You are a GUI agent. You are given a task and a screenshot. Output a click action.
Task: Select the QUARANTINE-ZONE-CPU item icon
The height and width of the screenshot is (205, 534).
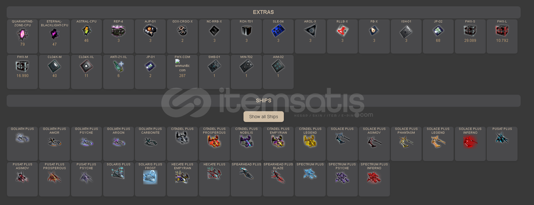click(x=23, y=34)
